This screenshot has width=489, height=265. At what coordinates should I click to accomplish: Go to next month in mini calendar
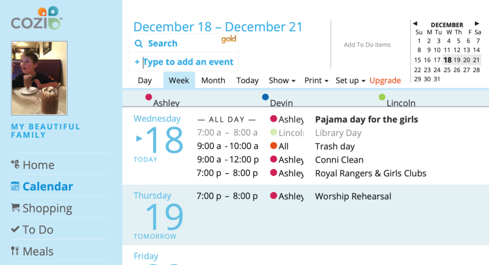[477, 23]
